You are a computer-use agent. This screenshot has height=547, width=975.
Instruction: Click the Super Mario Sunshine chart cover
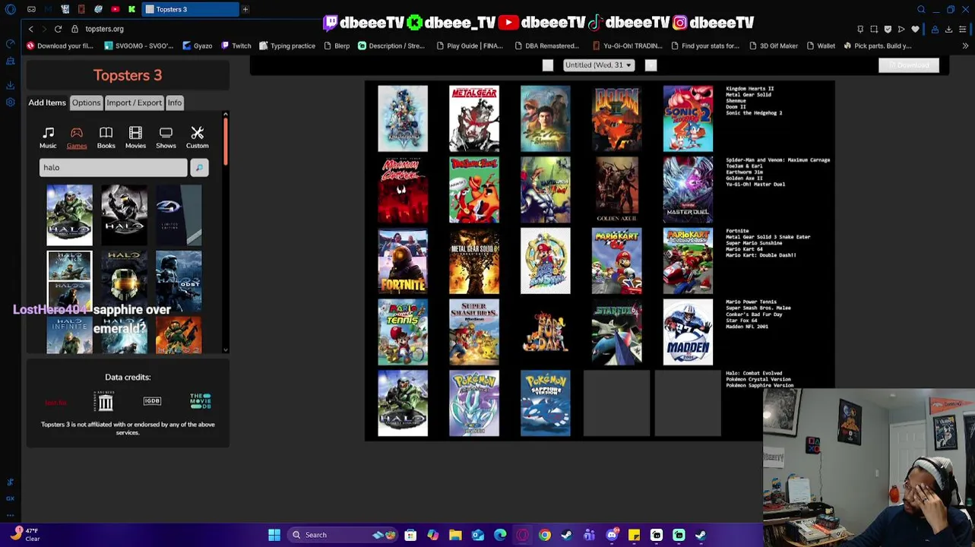(545, 261)
